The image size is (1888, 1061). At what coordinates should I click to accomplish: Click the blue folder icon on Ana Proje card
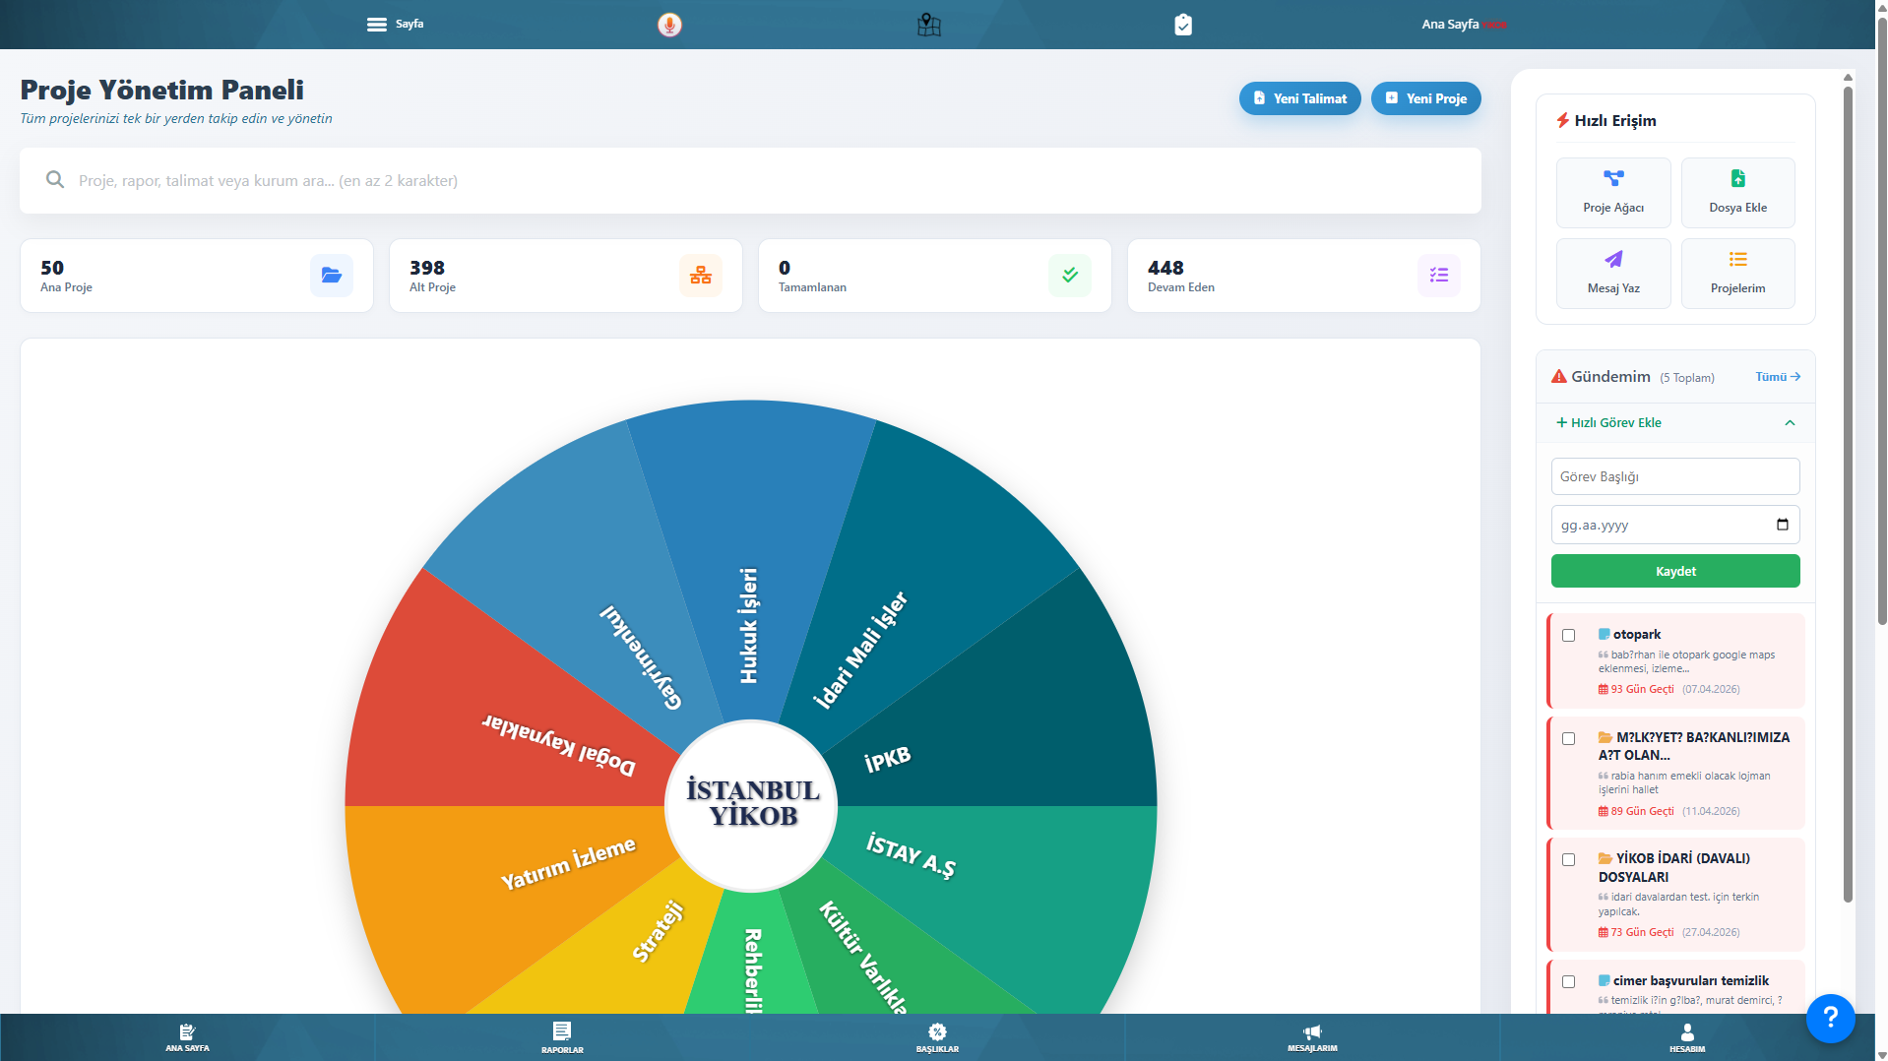(332, 276)
